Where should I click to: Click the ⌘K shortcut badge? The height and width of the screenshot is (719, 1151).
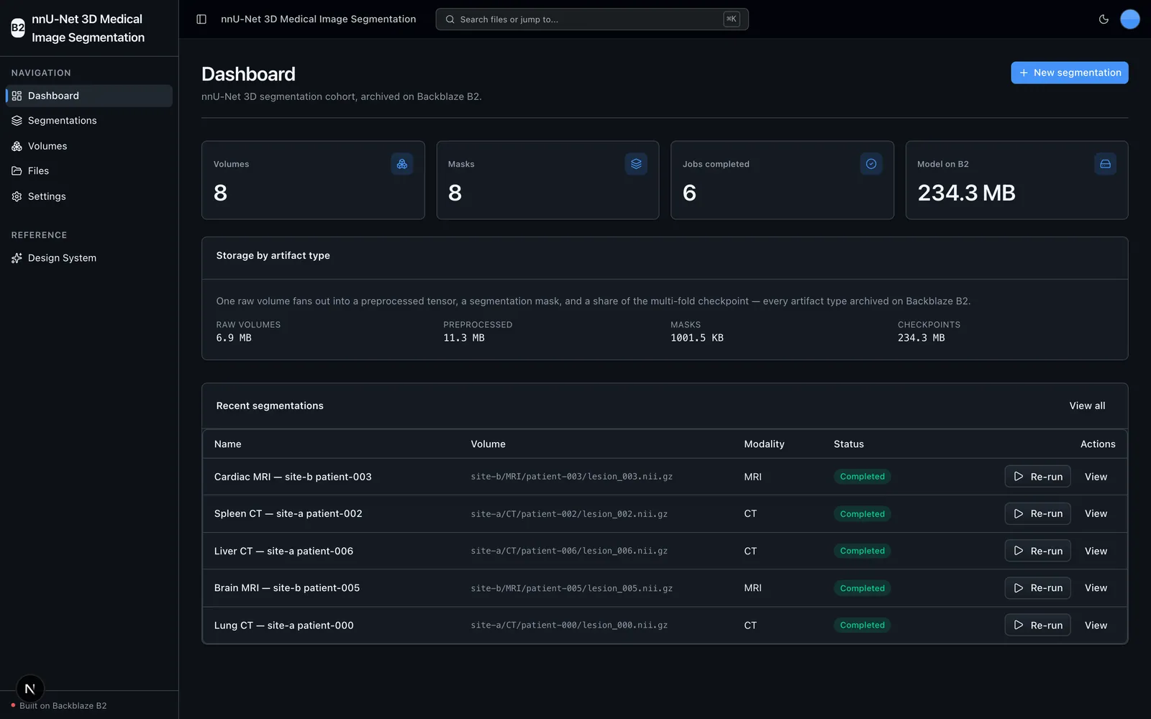(x=732, y=19)
